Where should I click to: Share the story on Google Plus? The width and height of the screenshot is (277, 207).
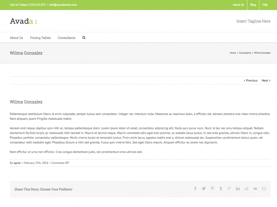pyautogui.click(x=229, y=189)
